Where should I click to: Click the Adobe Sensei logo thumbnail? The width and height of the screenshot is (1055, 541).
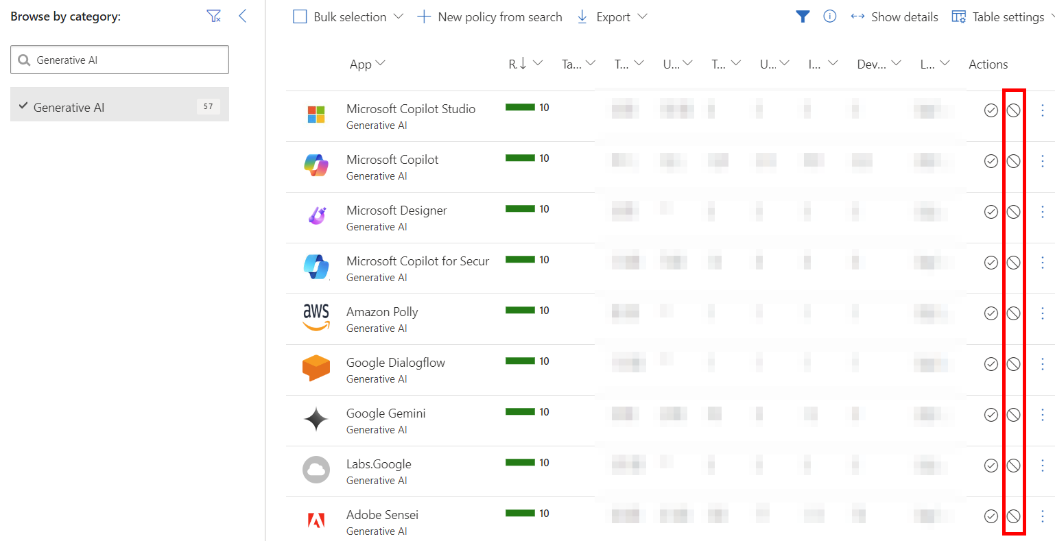pos(316,521)
